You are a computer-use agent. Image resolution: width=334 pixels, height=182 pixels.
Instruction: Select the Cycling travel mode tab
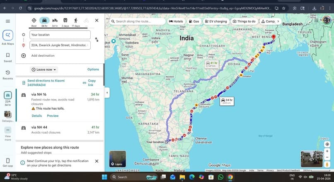(x=86, y=22)
